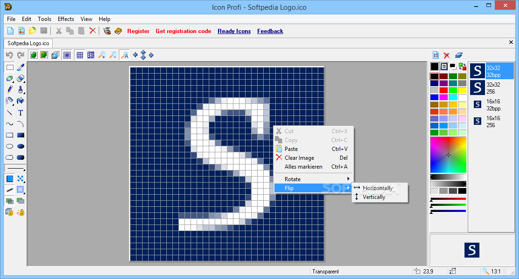Select the straight line tool
Viewport: 519px width, 279px height.
(10, 113)
